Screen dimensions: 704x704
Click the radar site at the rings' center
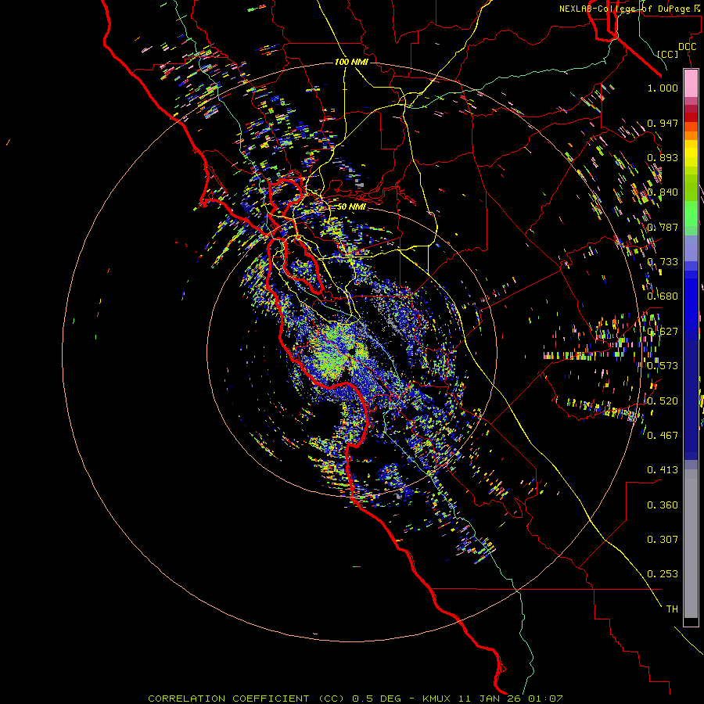point(351,352)
